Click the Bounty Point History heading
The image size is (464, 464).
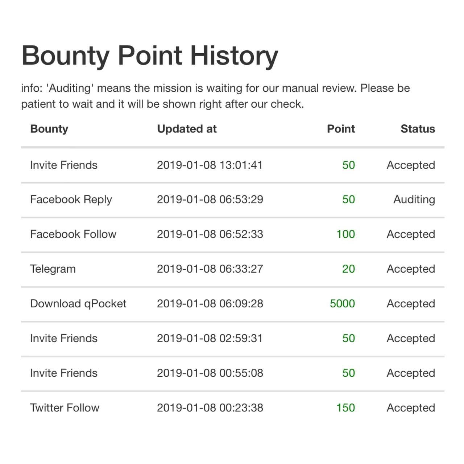tap(150, 55)
